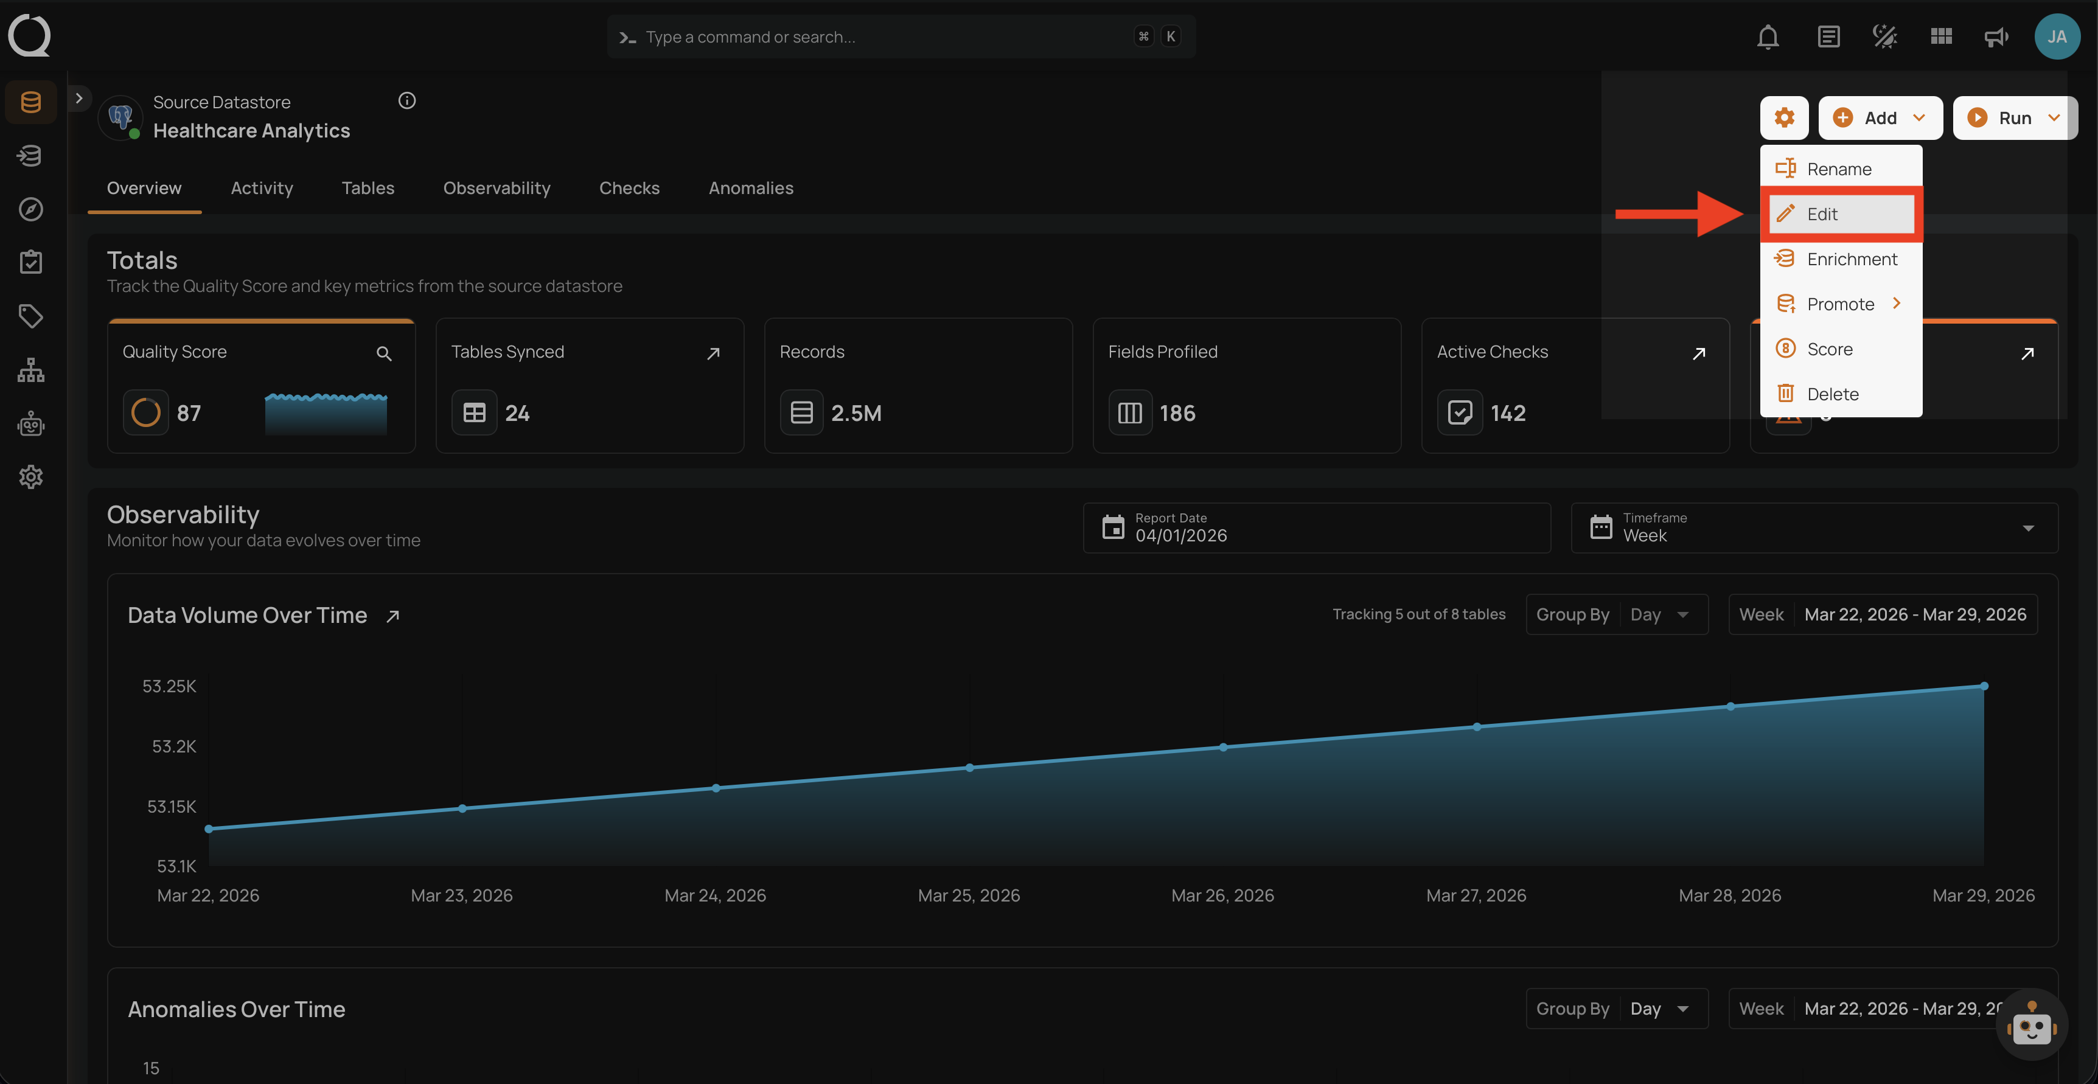The width and height of the screenshot is (2098, 1084).
Task: Open the apps grid icon
Action: [x=1941, y=36]
